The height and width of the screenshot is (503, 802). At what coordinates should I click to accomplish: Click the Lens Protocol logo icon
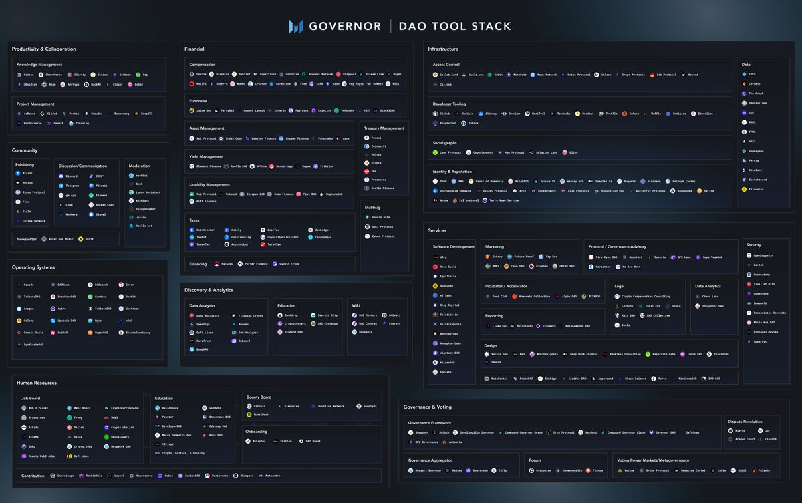pos(434,152)
